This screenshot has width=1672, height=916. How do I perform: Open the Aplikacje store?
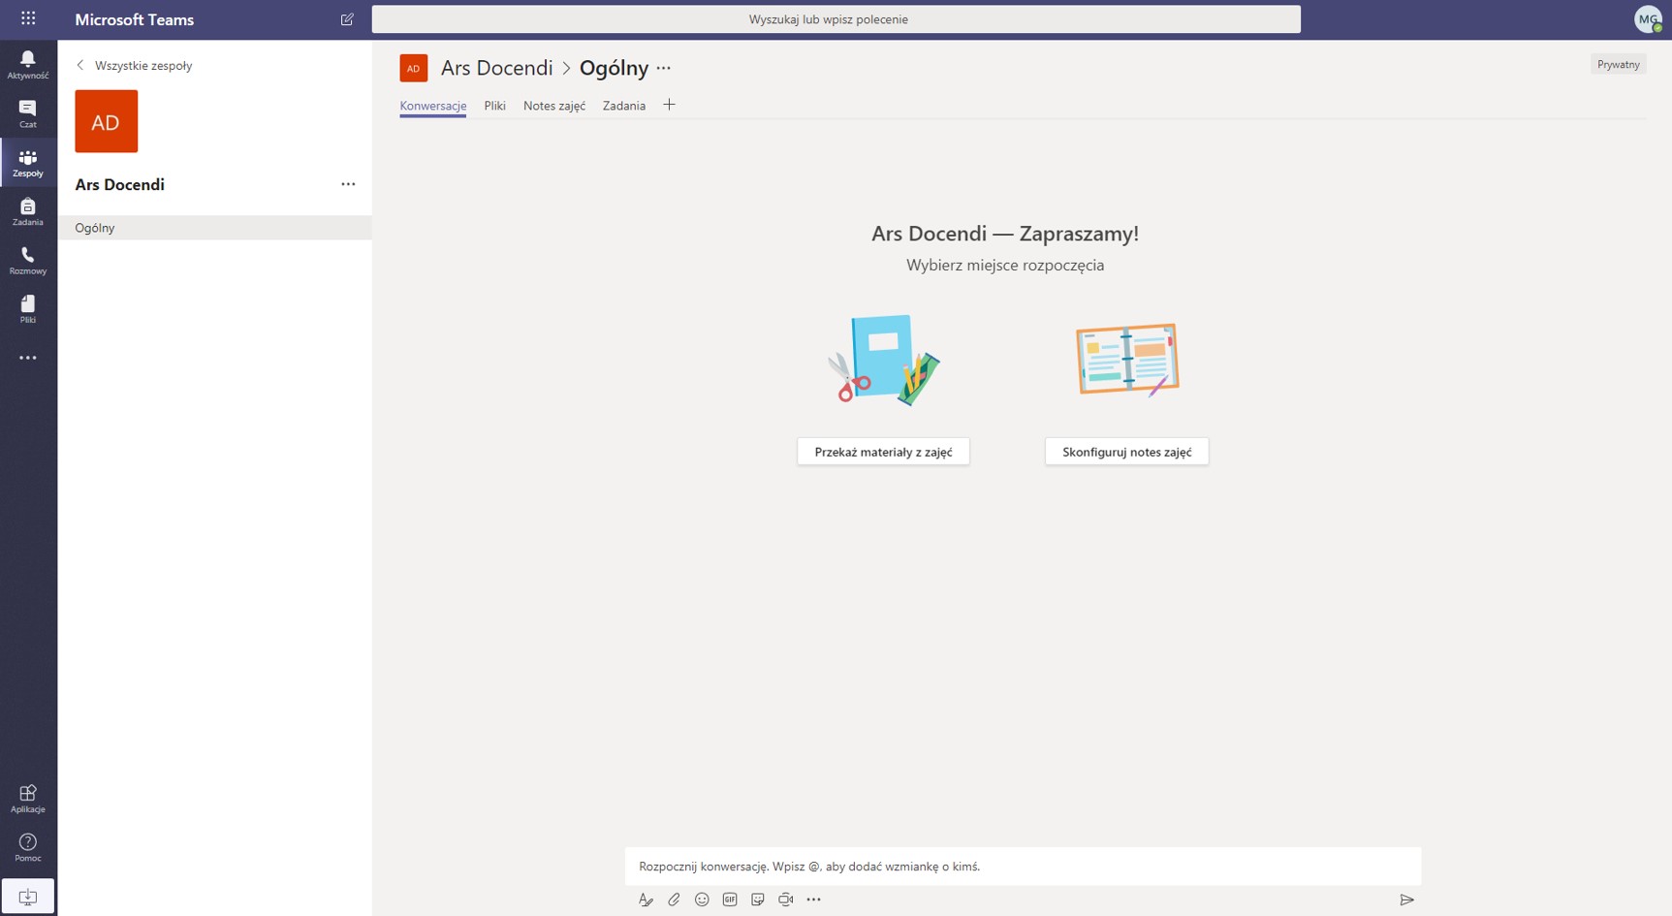[28, 799]
